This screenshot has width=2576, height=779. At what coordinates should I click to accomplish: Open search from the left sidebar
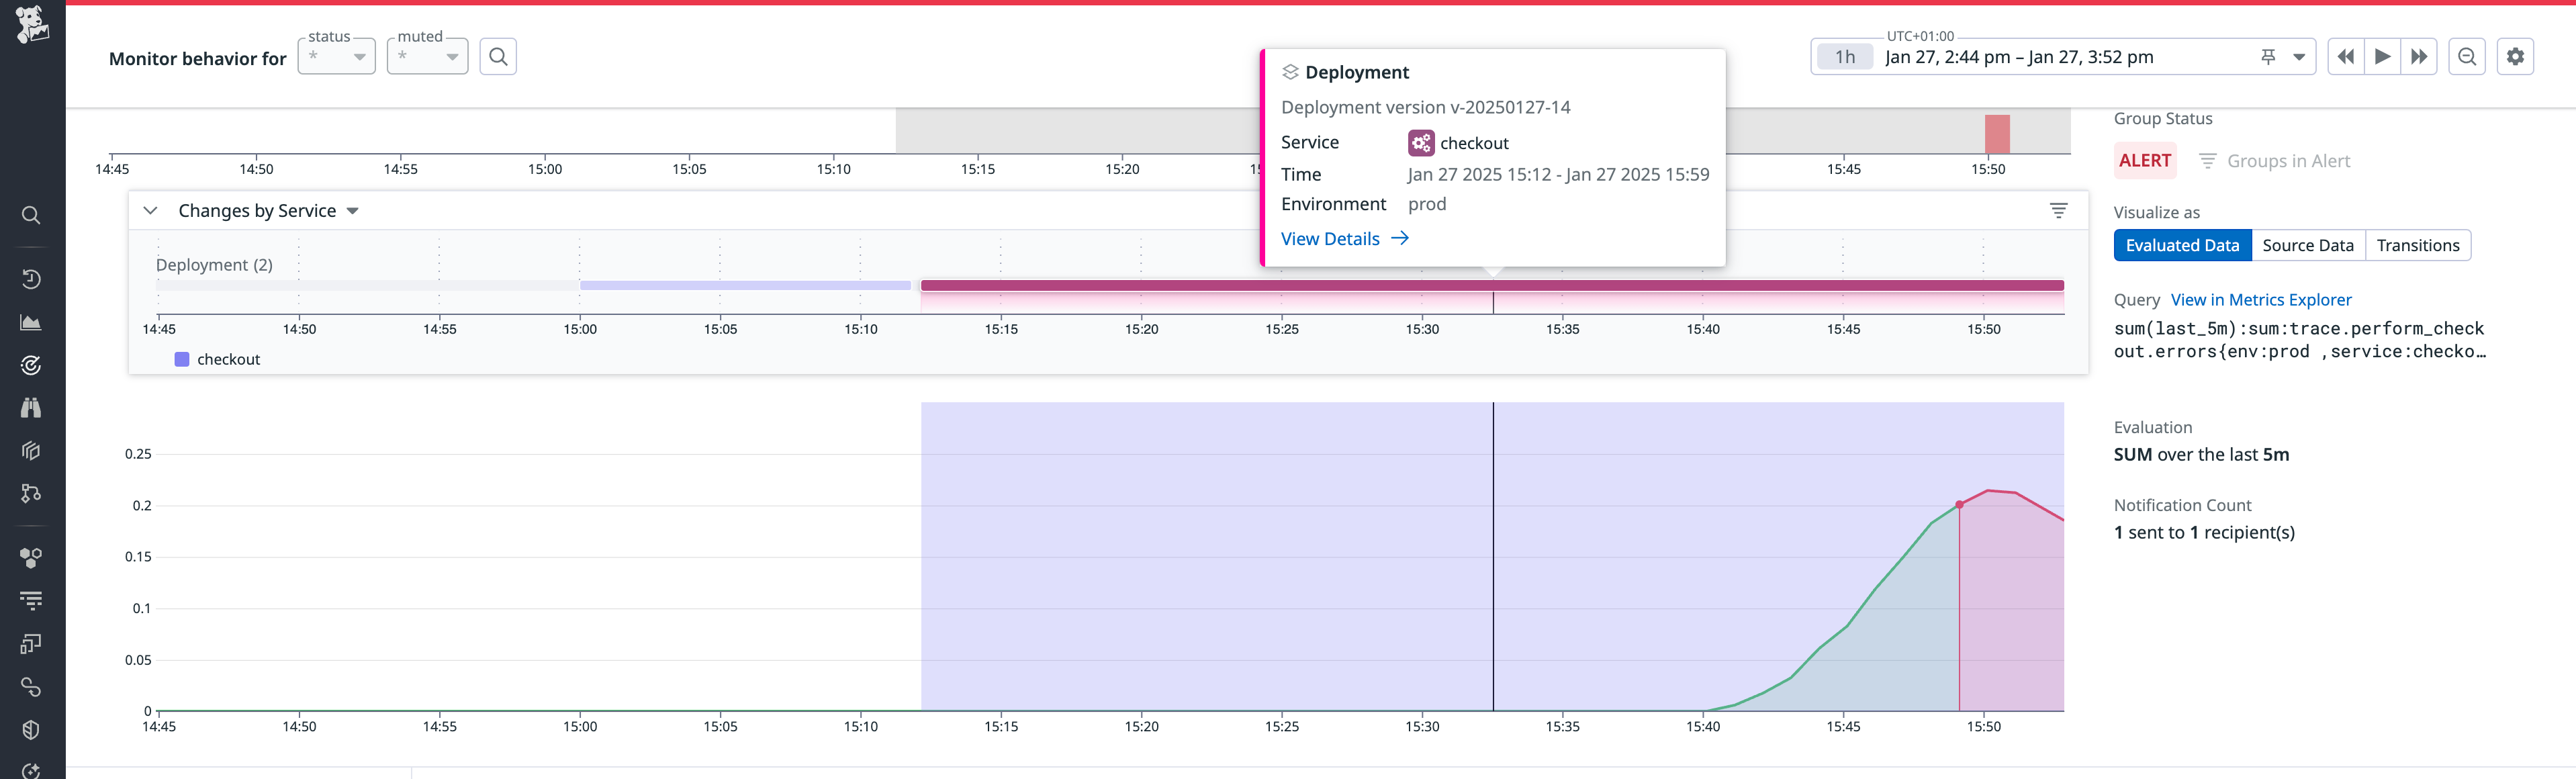(x=30, y=215)
